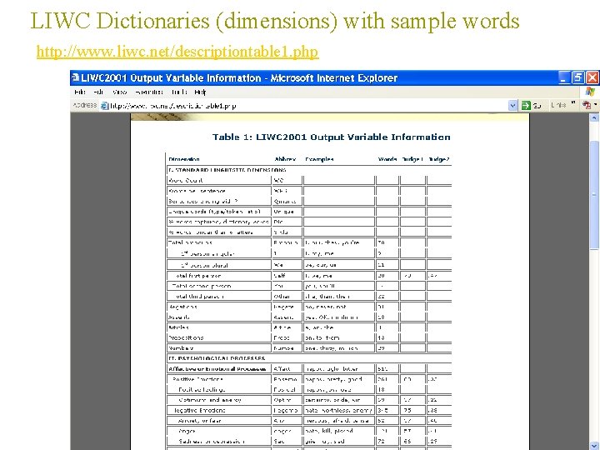Click the page icon beside the address URL
Screen dimensions: 600x450
(x=104, y=106)
